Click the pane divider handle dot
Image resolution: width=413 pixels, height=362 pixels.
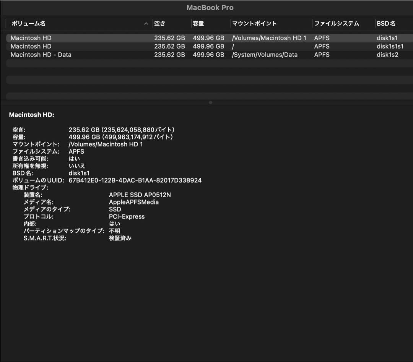210,102
